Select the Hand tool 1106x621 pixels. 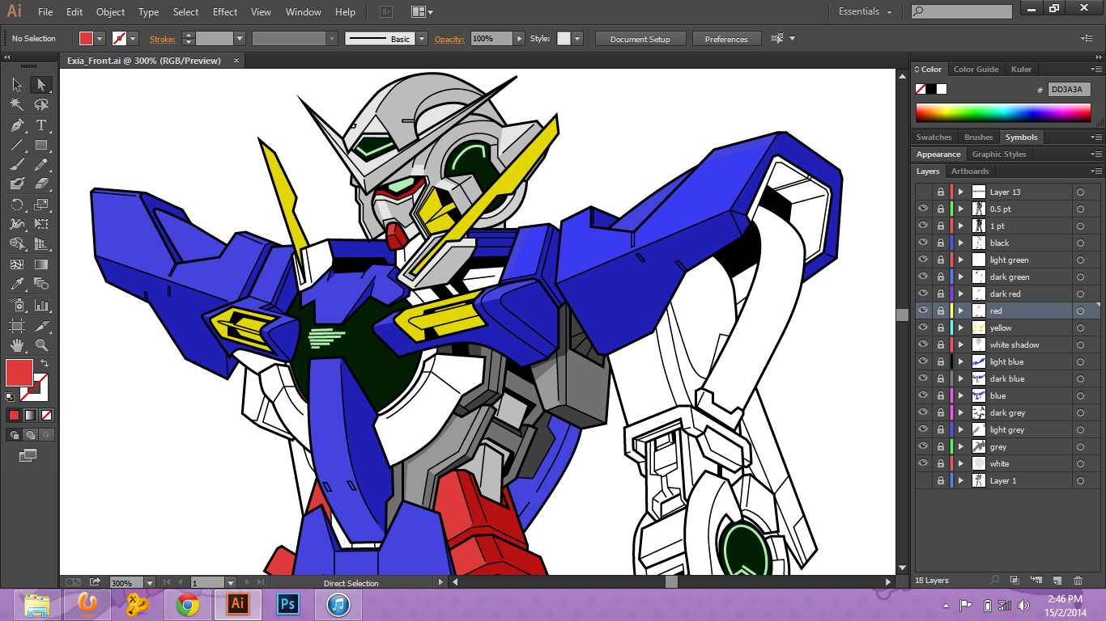click(17, 345)
